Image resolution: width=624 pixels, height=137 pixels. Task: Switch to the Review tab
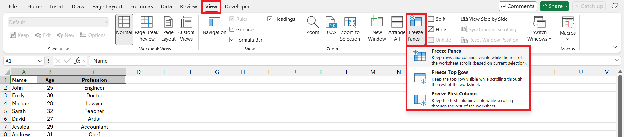[189, 6]
